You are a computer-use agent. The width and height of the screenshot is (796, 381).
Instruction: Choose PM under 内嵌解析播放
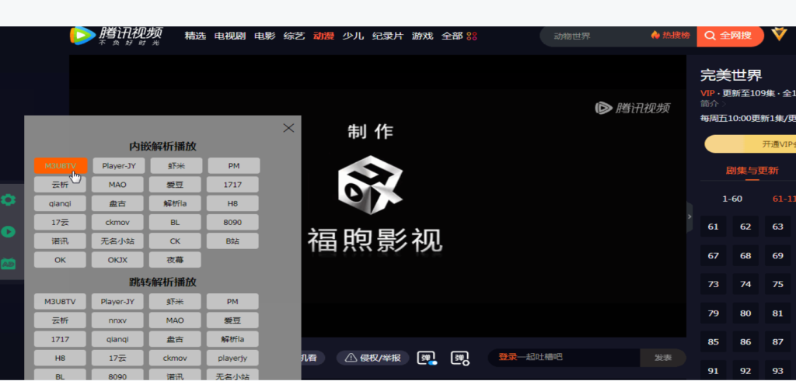click(x=233, y=166)
